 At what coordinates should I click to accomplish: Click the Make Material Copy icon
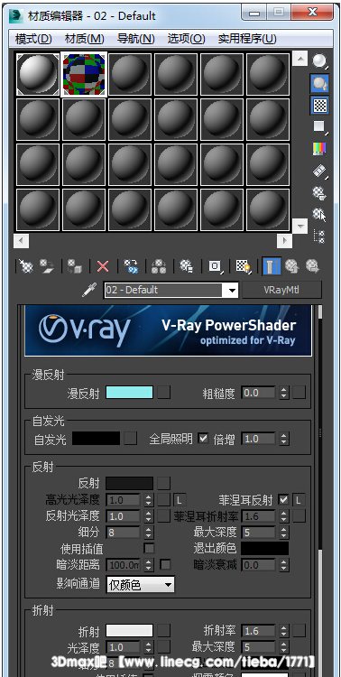pyautogui.click(x=131, y=266)
